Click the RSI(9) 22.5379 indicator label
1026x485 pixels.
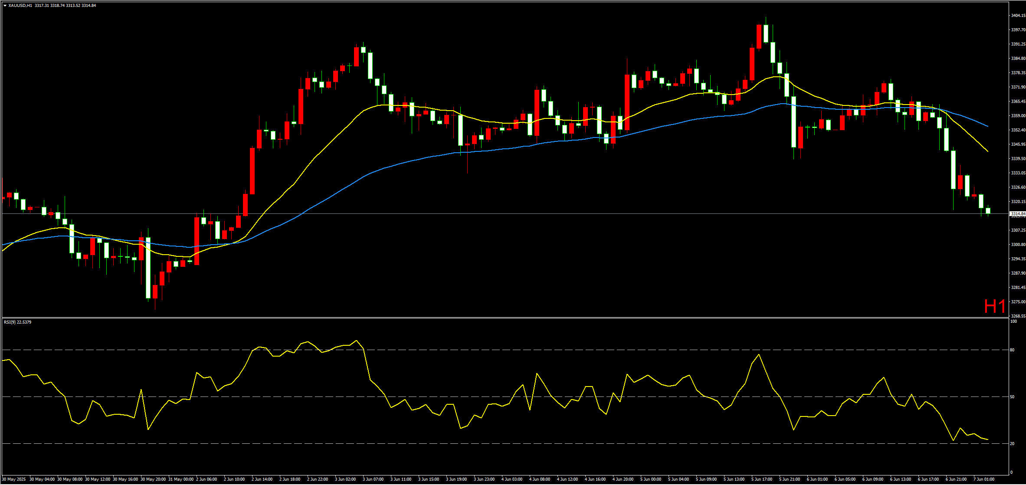18,322
